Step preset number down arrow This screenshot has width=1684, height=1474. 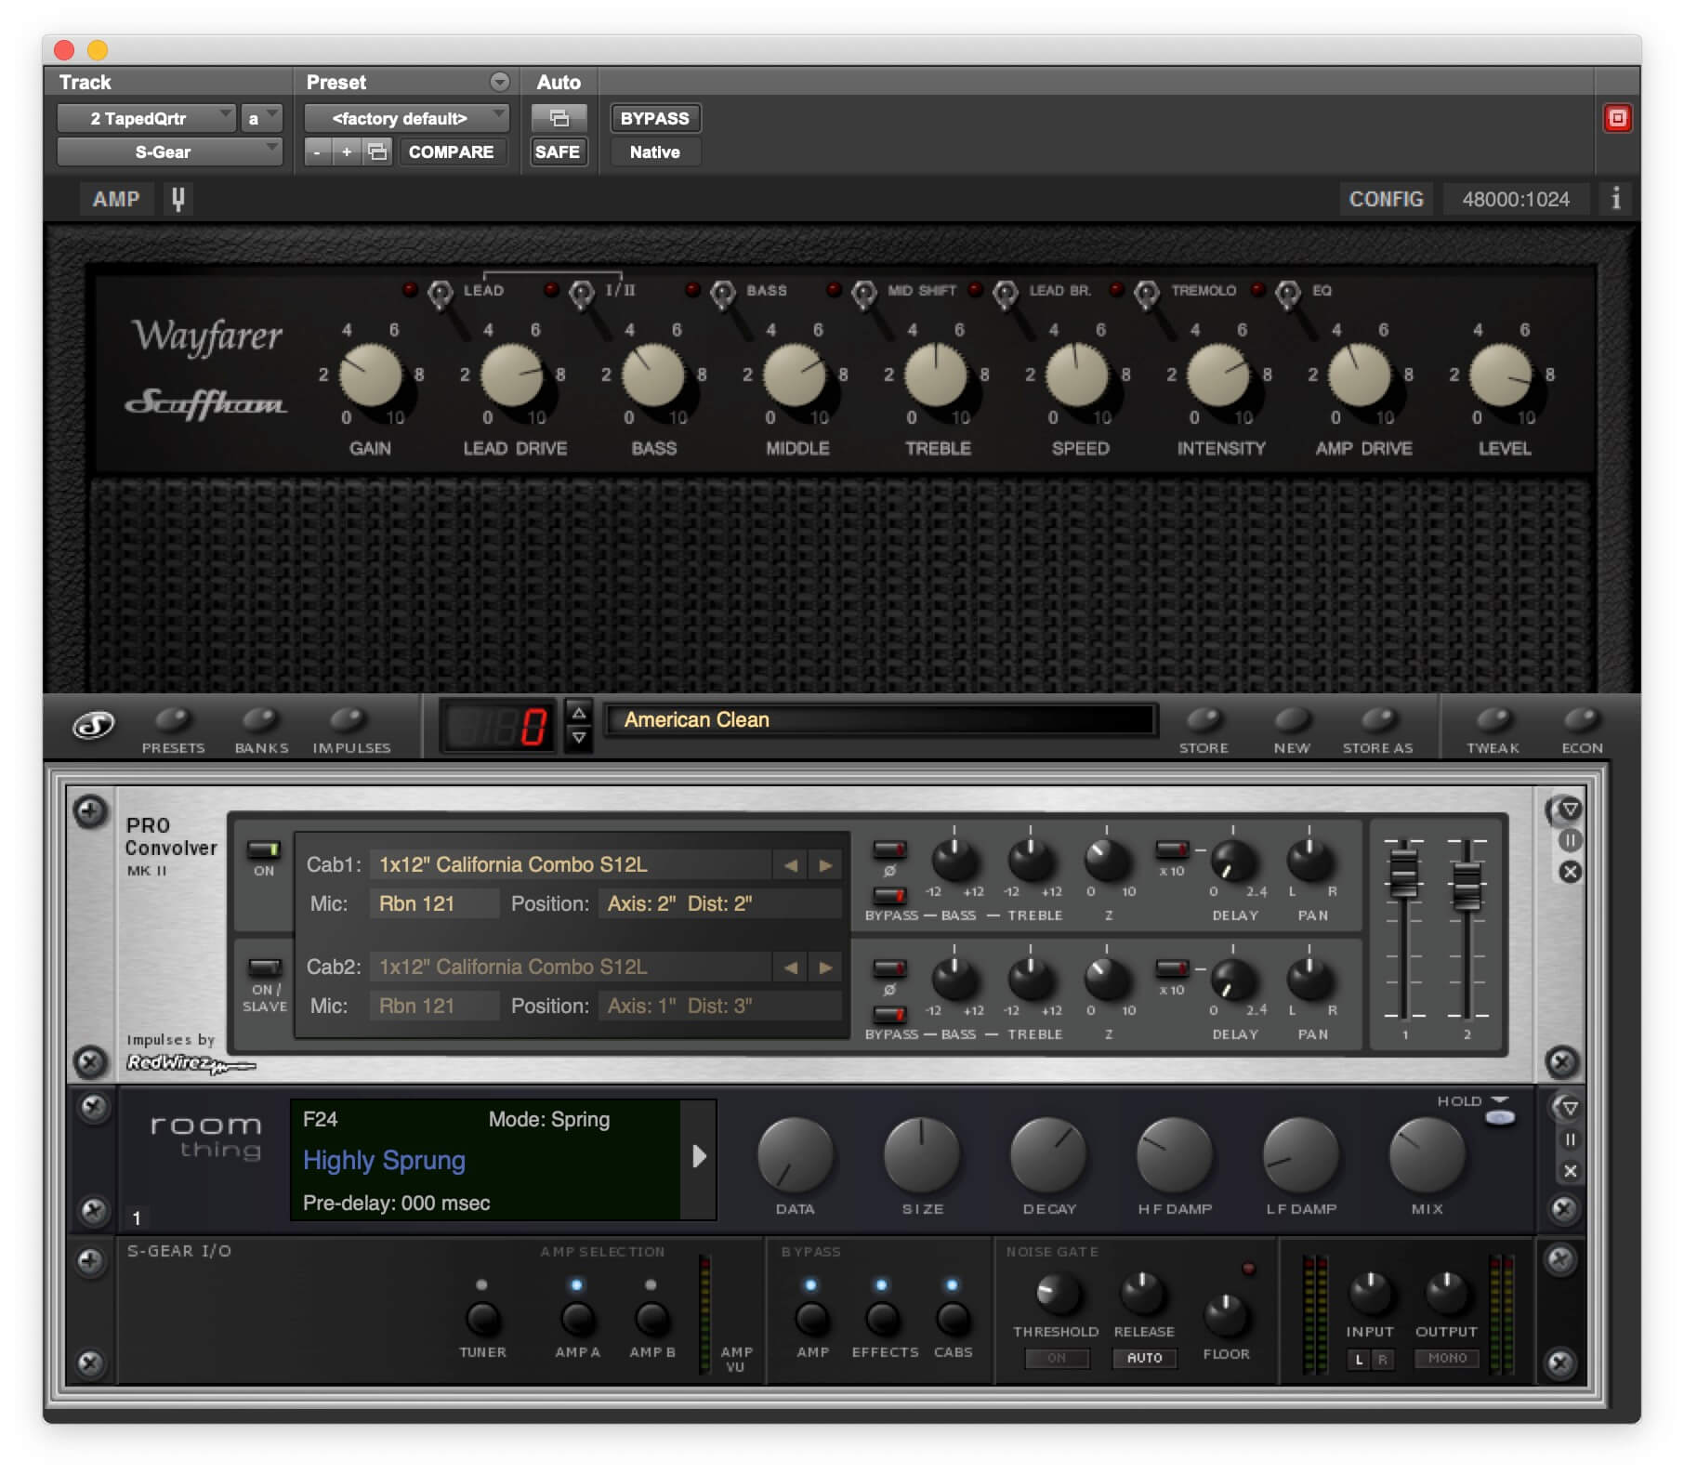coord(579,739)
